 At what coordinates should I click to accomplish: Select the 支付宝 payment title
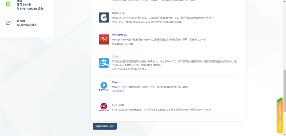[x=116, y=56]
